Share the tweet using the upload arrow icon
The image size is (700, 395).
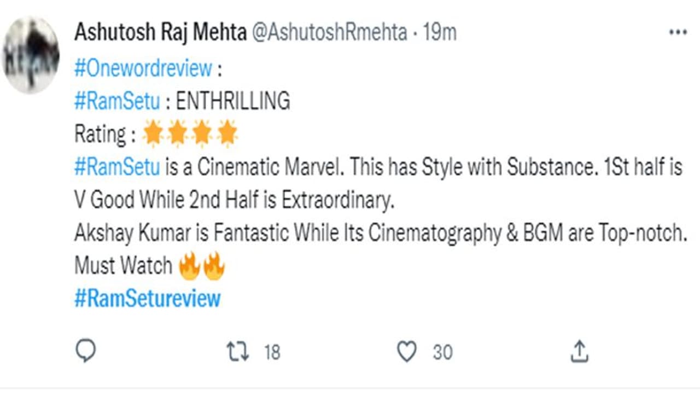pyautogui.click(x=579, y=352)
